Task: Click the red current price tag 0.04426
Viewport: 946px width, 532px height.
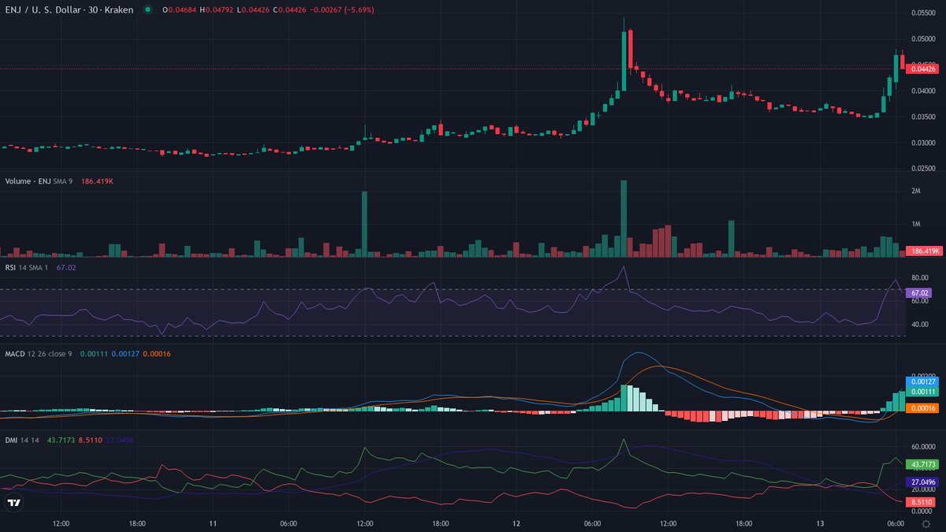Action: pyautogui.click(x=923, y=69)
